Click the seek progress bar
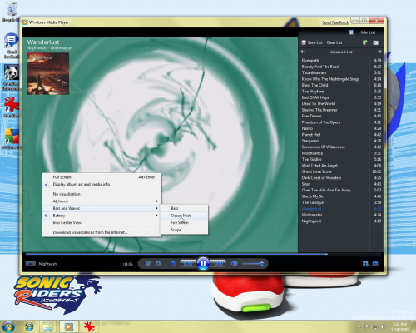Viewport: 416px width, 333px height. [x=203, y=254]
